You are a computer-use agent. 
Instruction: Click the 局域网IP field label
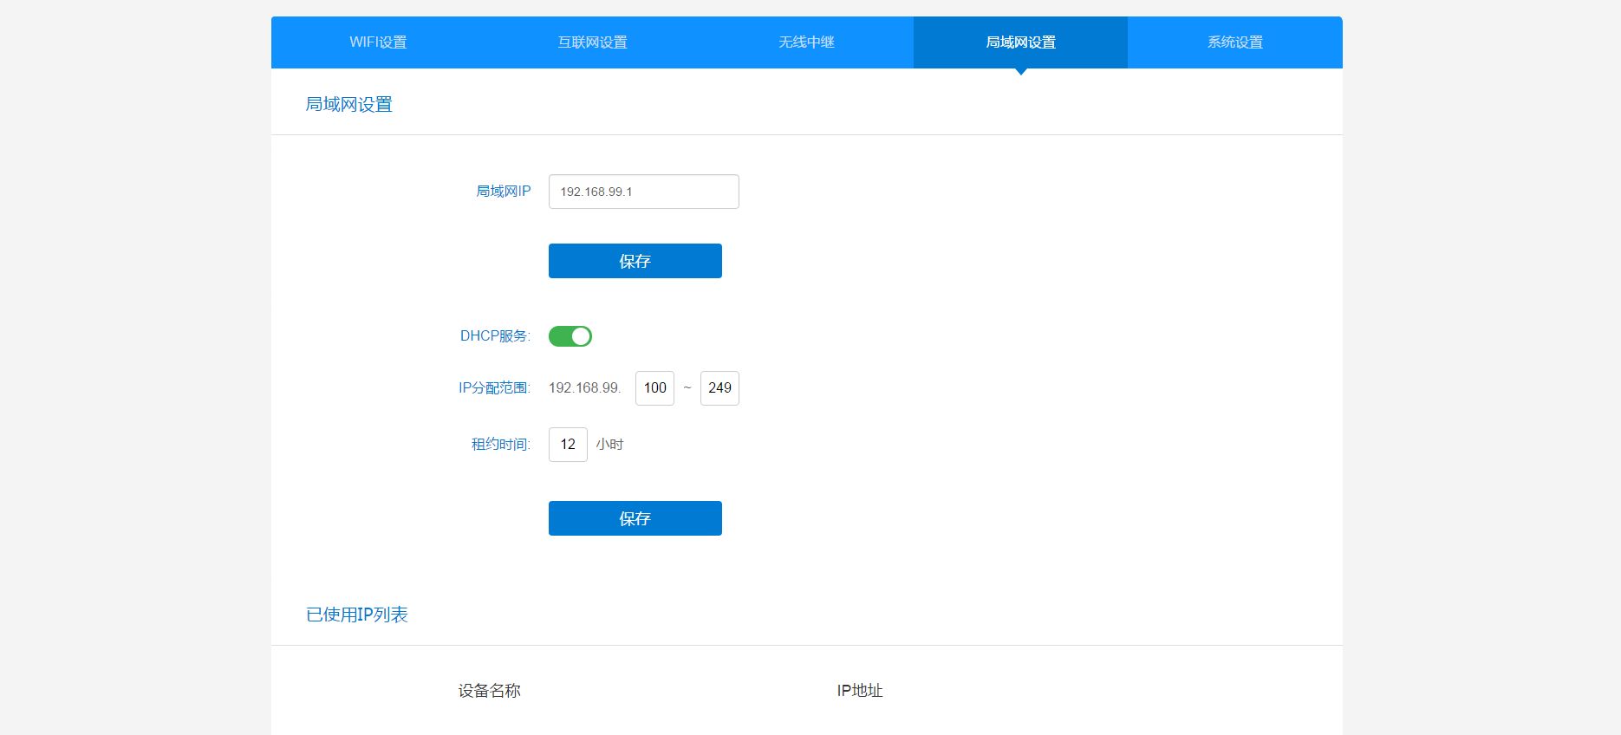click(503, 192)
